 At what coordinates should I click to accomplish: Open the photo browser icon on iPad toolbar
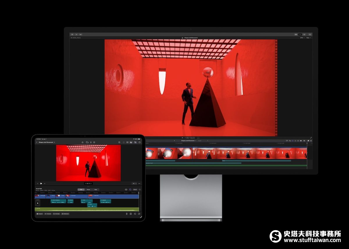tap(131, 142)
